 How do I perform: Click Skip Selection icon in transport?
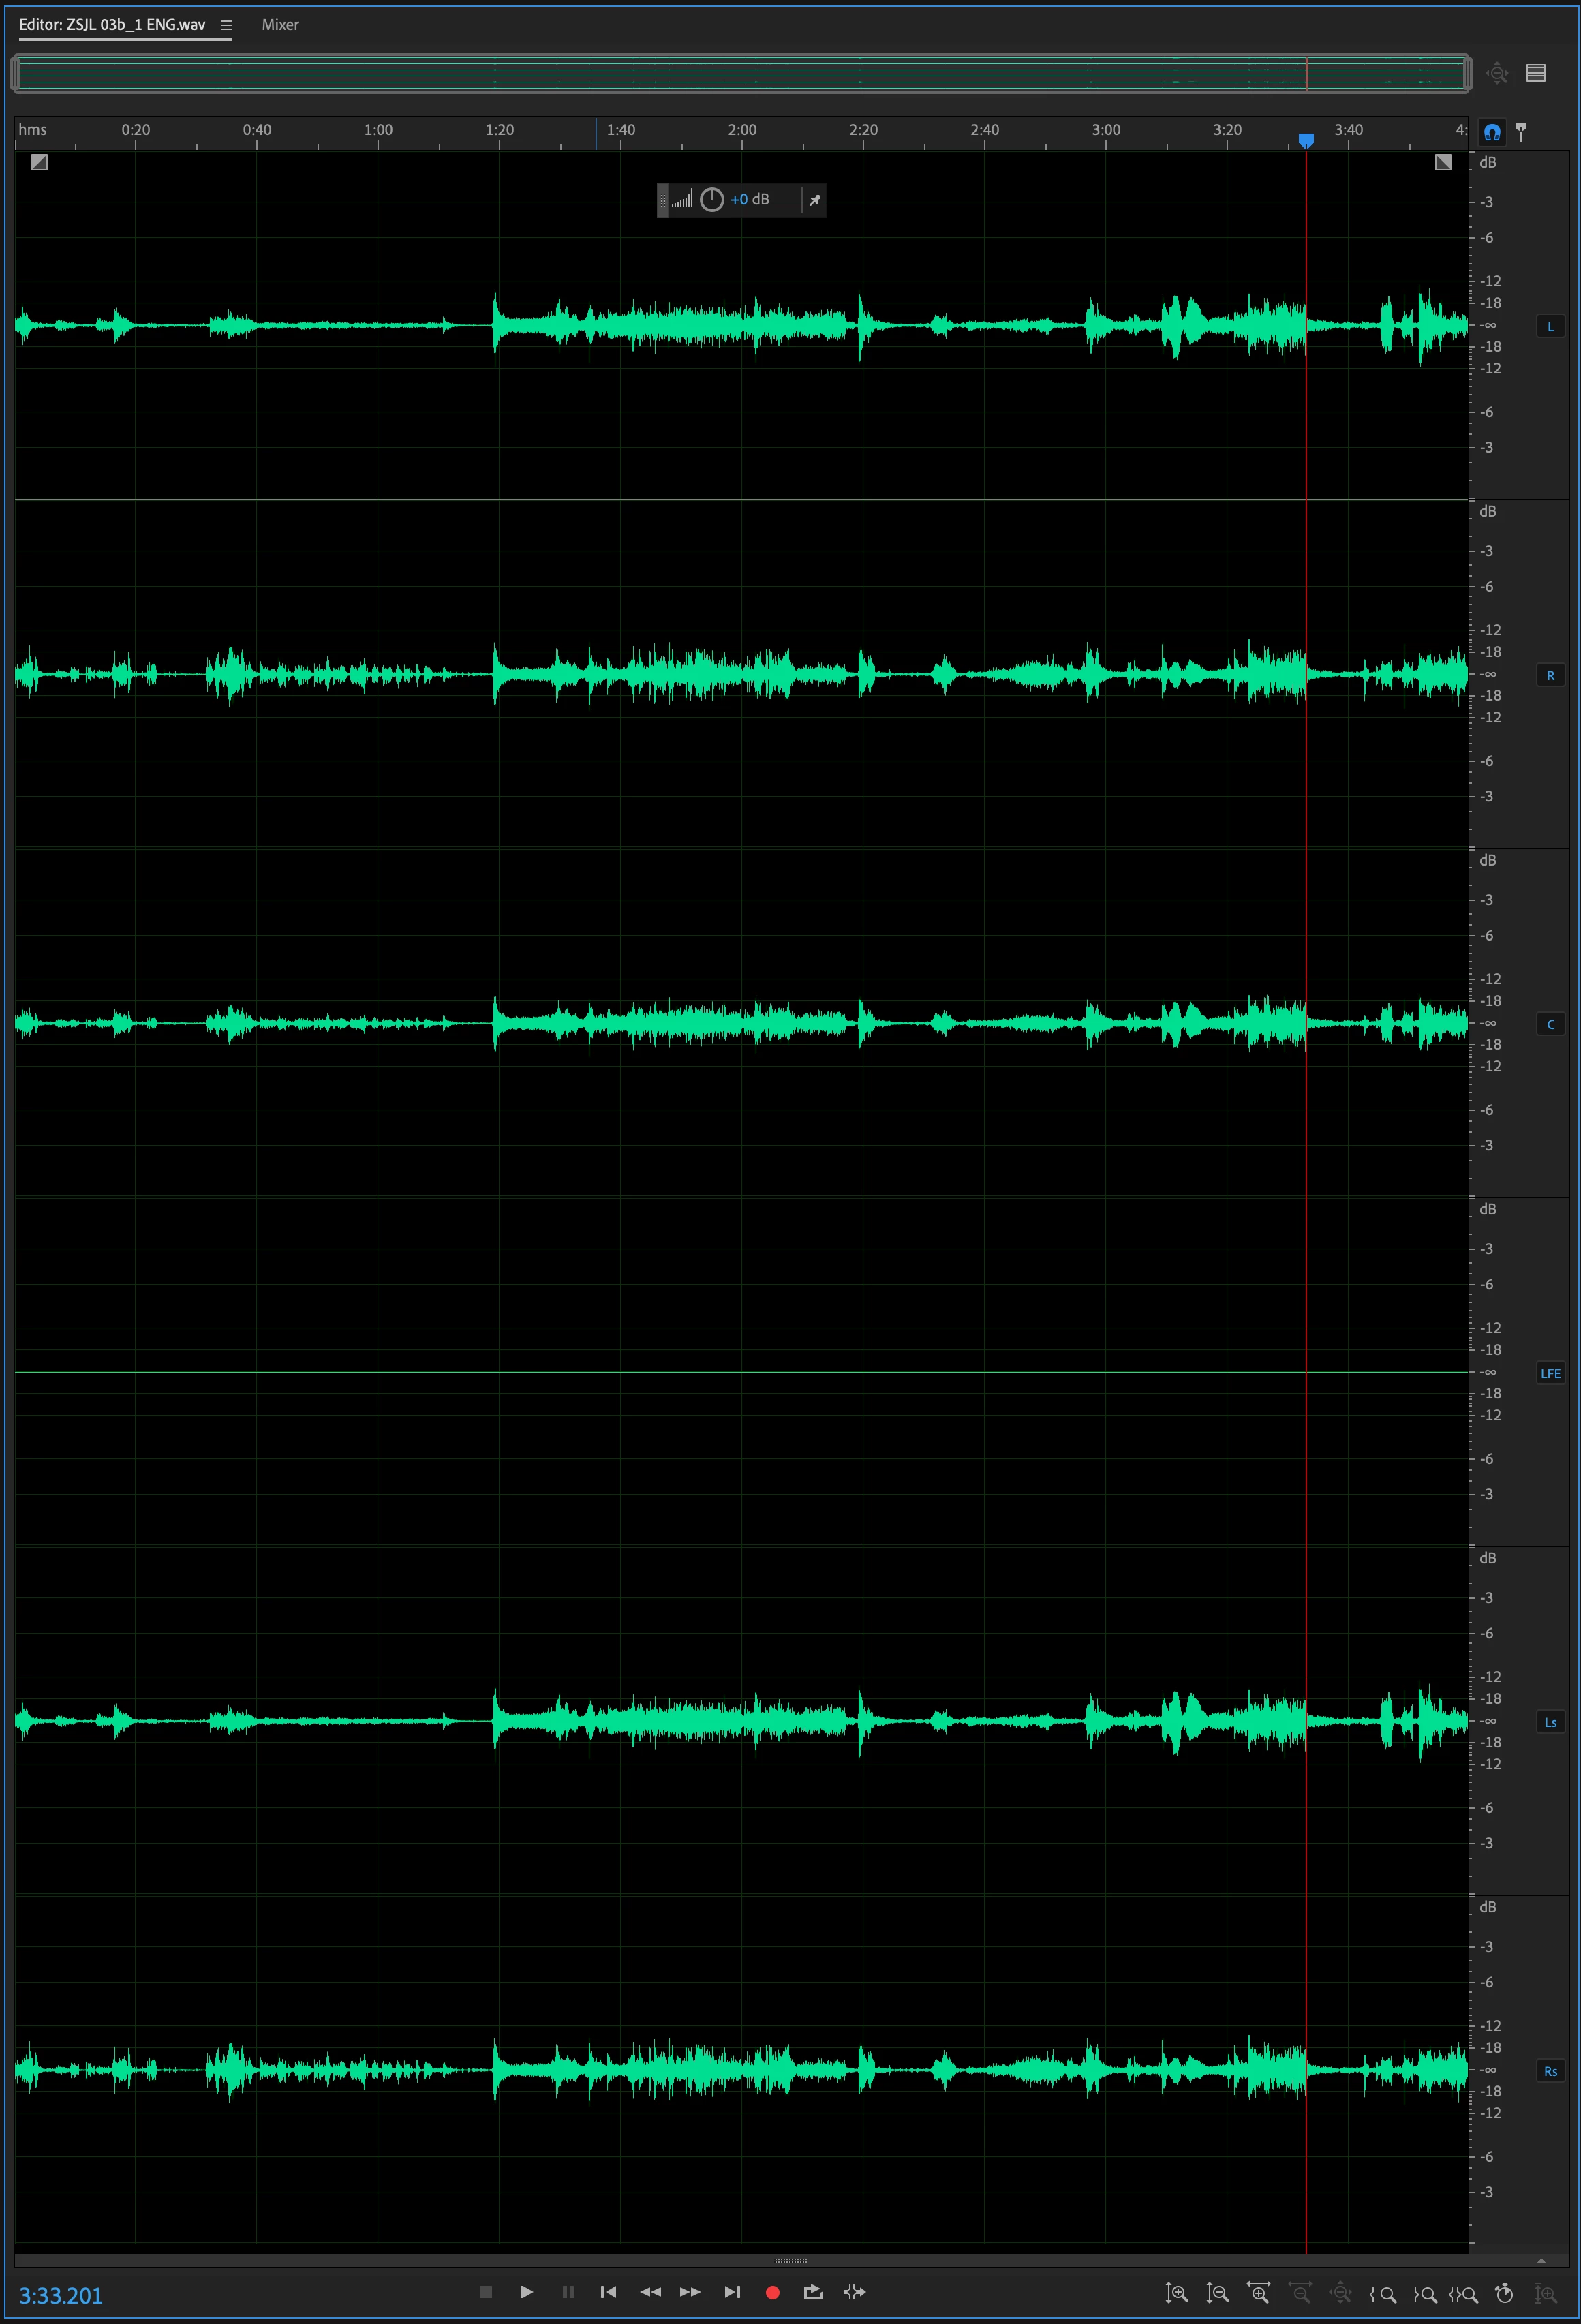click(854, 2292)
